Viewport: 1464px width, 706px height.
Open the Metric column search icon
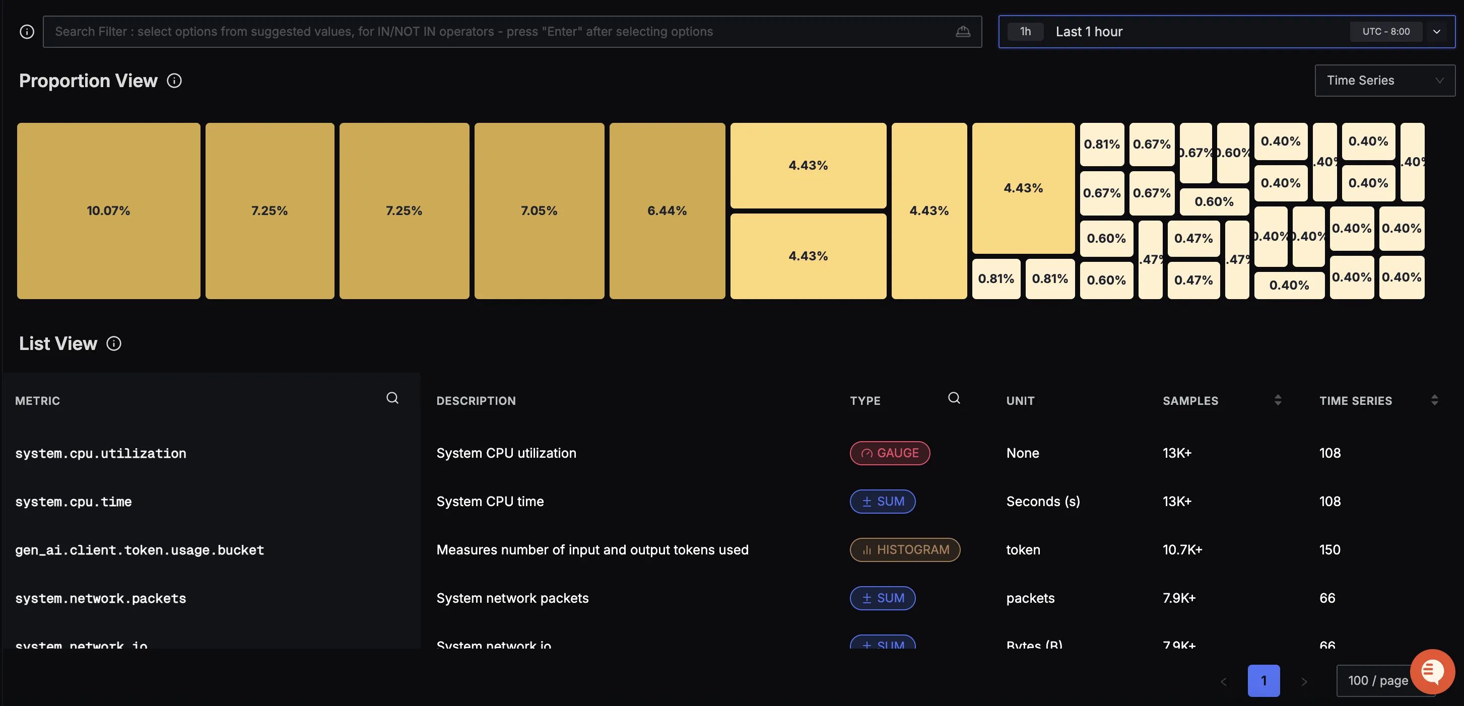click(392, 398)
